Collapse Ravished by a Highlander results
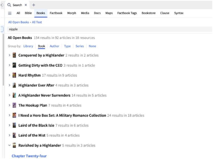 click(9, 145)
